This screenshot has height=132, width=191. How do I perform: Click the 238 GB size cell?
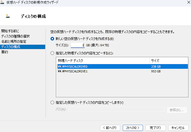click(156, 67)
